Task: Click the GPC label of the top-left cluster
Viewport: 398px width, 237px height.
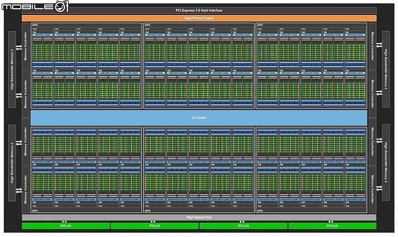Action: click(x=35, y=25)
